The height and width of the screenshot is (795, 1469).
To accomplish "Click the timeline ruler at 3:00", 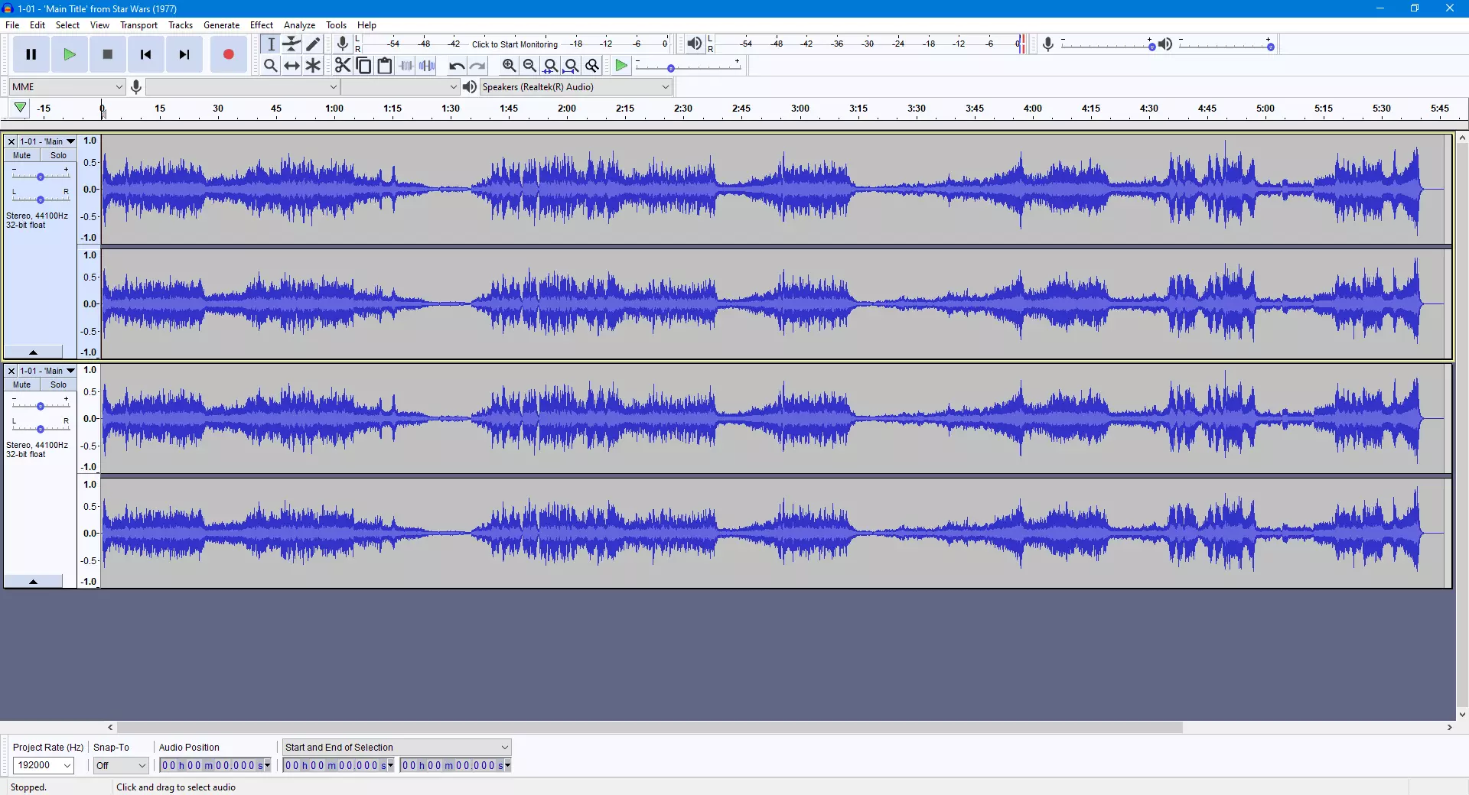I will [x=800, y=109].
